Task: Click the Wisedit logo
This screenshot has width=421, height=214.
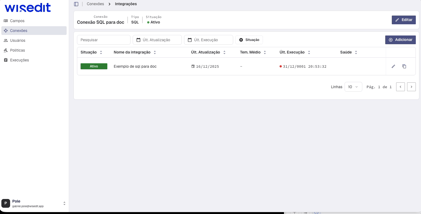Action: (28, 8)
